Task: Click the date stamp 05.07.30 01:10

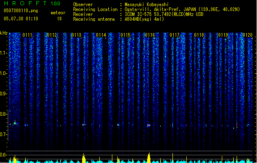Action: click(x=21, y=19)
